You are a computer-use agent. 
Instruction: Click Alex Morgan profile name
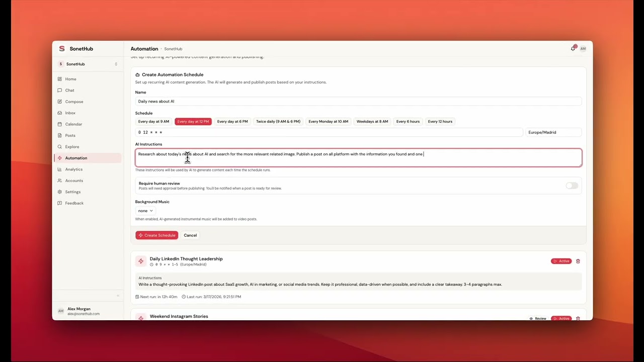tap(79, 309)
